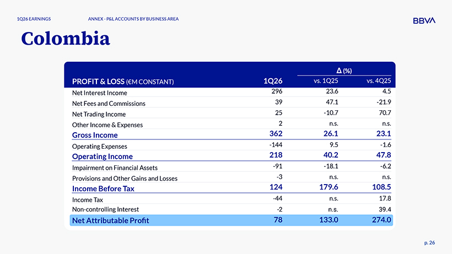Click "Provisions and Other Gains and Losses" label
This screenshot has height=254, width=452.
tap(125, 179)
